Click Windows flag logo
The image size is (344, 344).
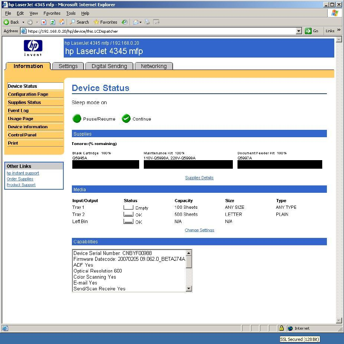pos(335,13)
